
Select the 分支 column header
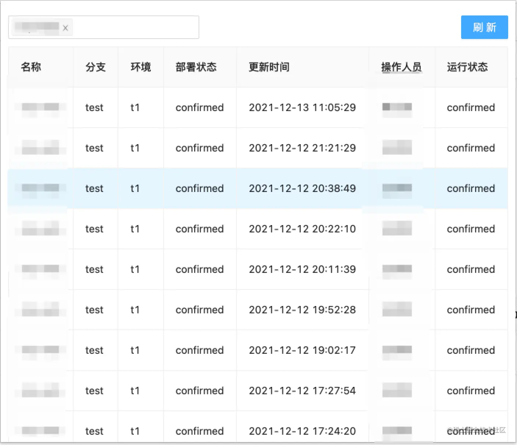click(x=96, y=67)
